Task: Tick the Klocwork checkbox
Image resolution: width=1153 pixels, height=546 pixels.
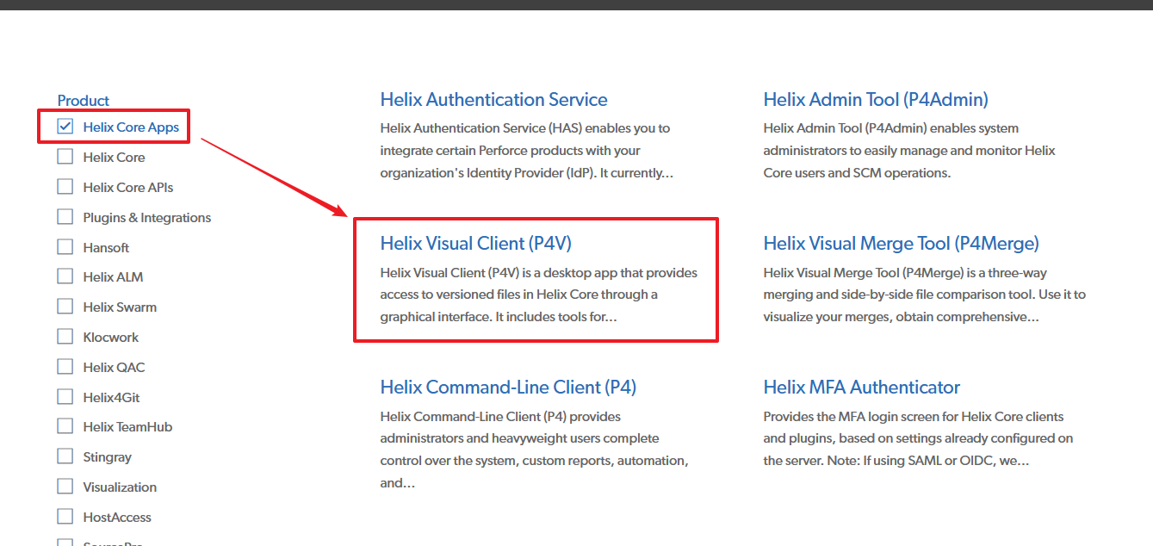Action: [65, 337]
